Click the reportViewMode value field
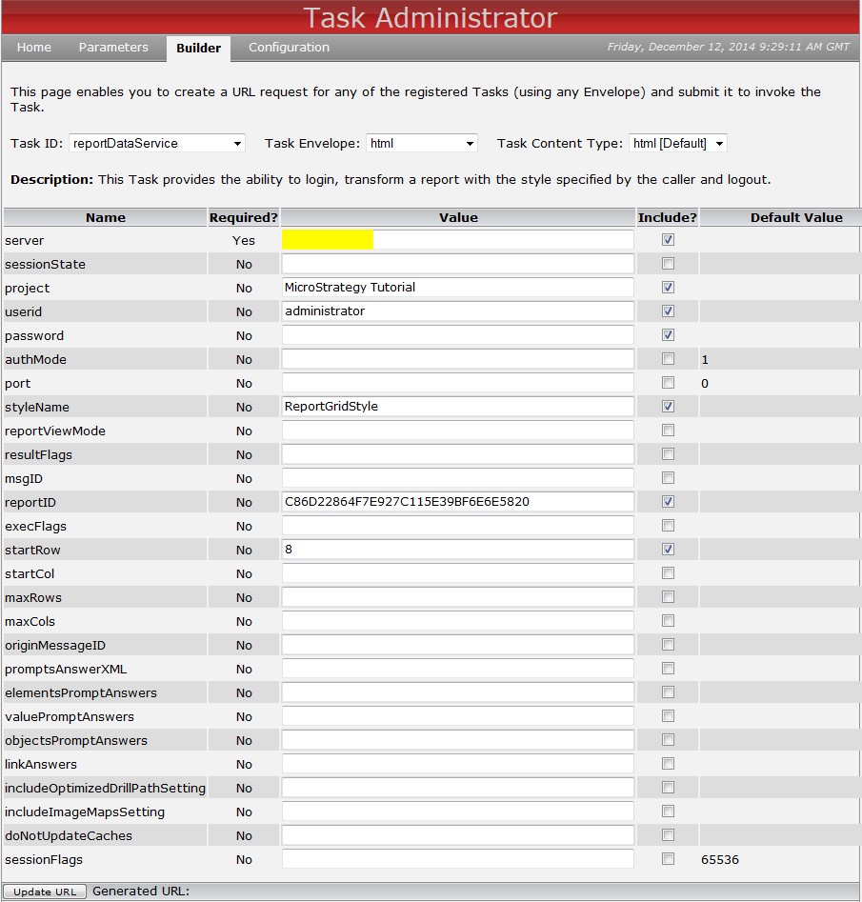Screen dimensions: 862x902 [x=457, y=431]
